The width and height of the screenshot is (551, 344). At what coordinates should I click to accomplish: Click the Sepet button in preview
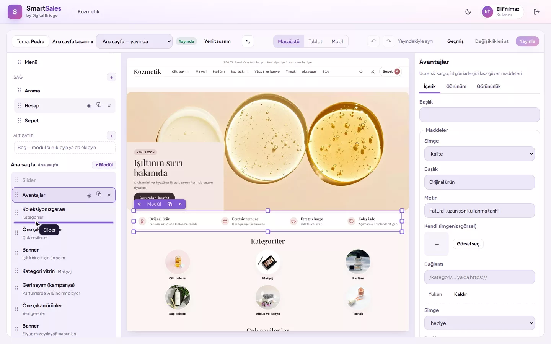point(391,71)
